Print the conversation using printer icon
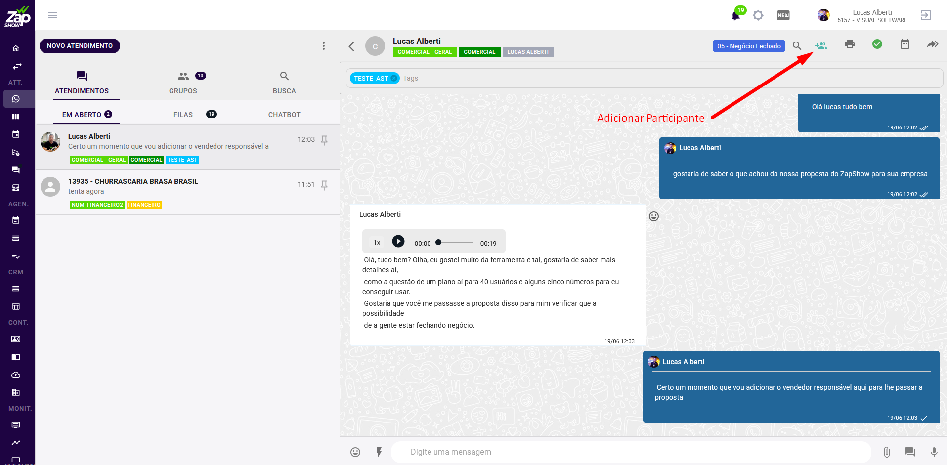The image size is (947, 465). coord(849,44)
